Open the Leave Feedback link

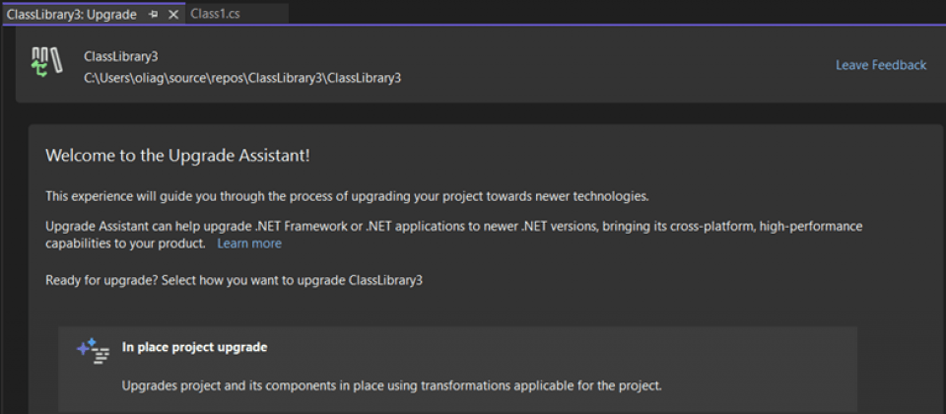click(x=881, y=65)
